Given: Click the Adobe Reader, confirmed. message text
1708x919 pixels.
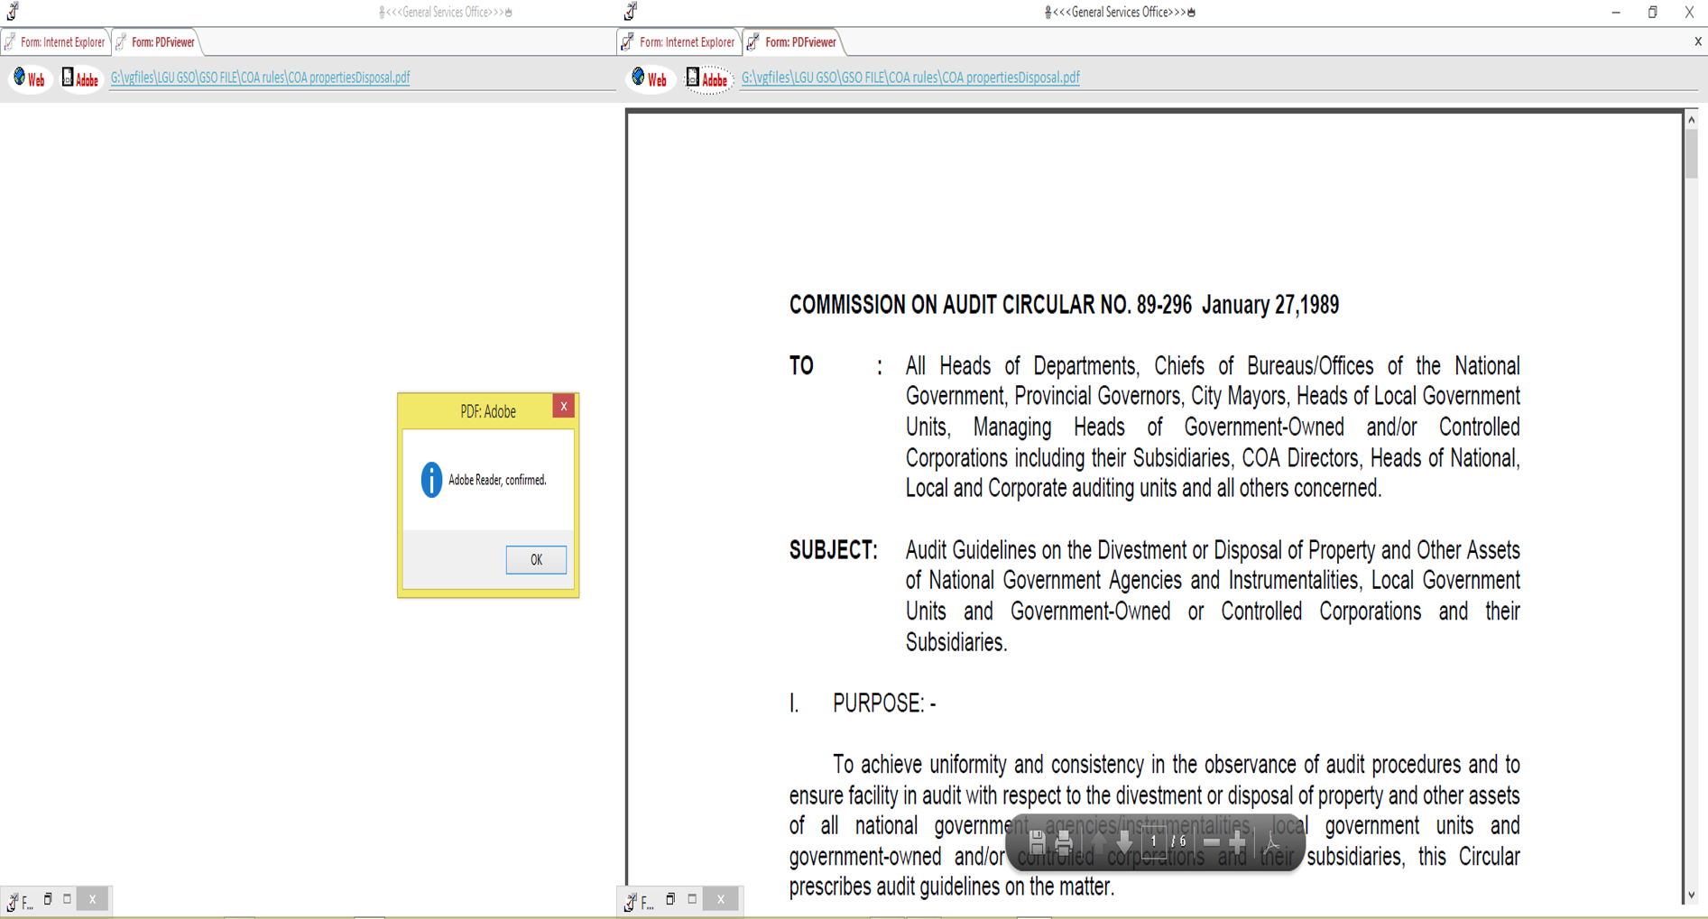Looking at the screenshot, I should 497,480.
